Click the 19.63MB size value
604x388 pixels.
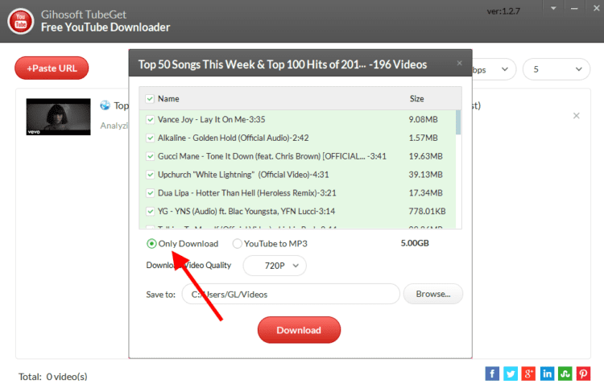click(x=426, y=156)
